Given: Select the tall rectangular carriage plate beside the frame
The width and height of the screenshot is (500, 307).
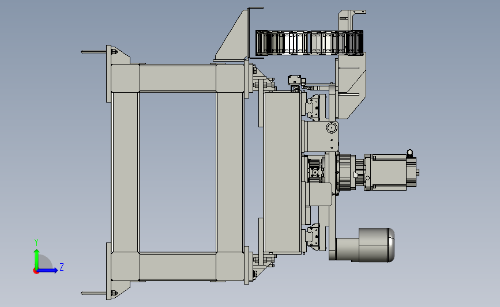Looking at the screenshot, I should 283,172.
